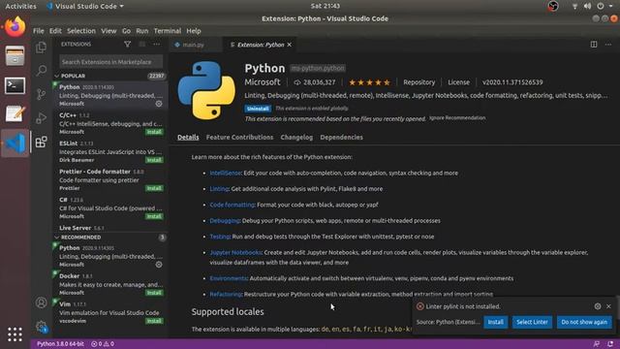Image resolution: width=620 pixels, height=349 pixels.
Task: Click the feedback icon in status bar
Action: (x=597, y=344)
